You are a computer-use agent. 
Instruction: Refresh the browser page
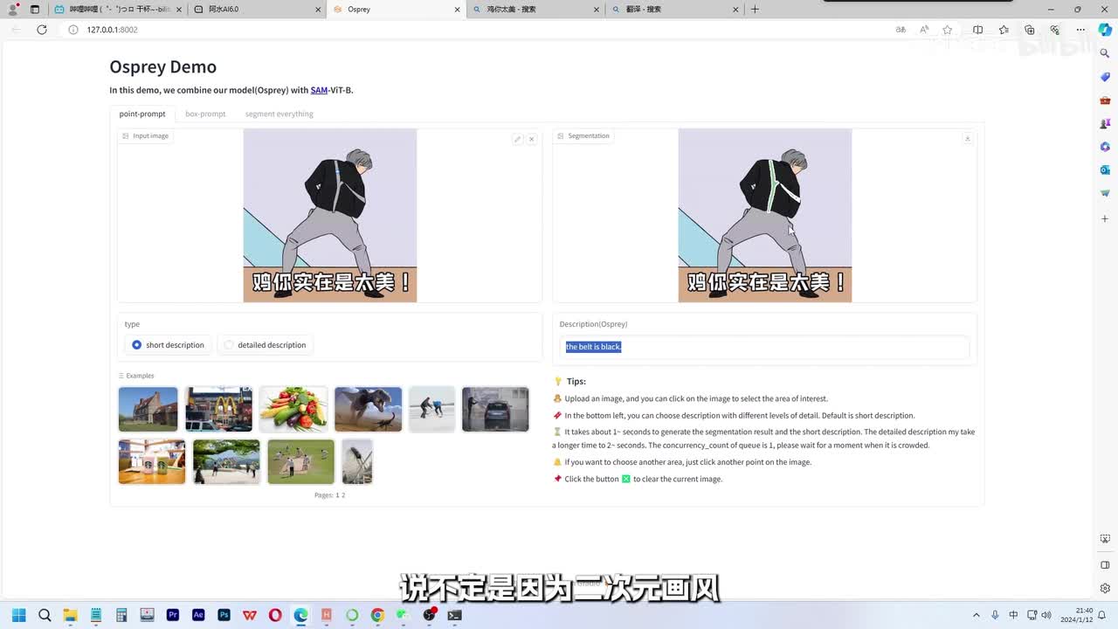coord(41,30)
